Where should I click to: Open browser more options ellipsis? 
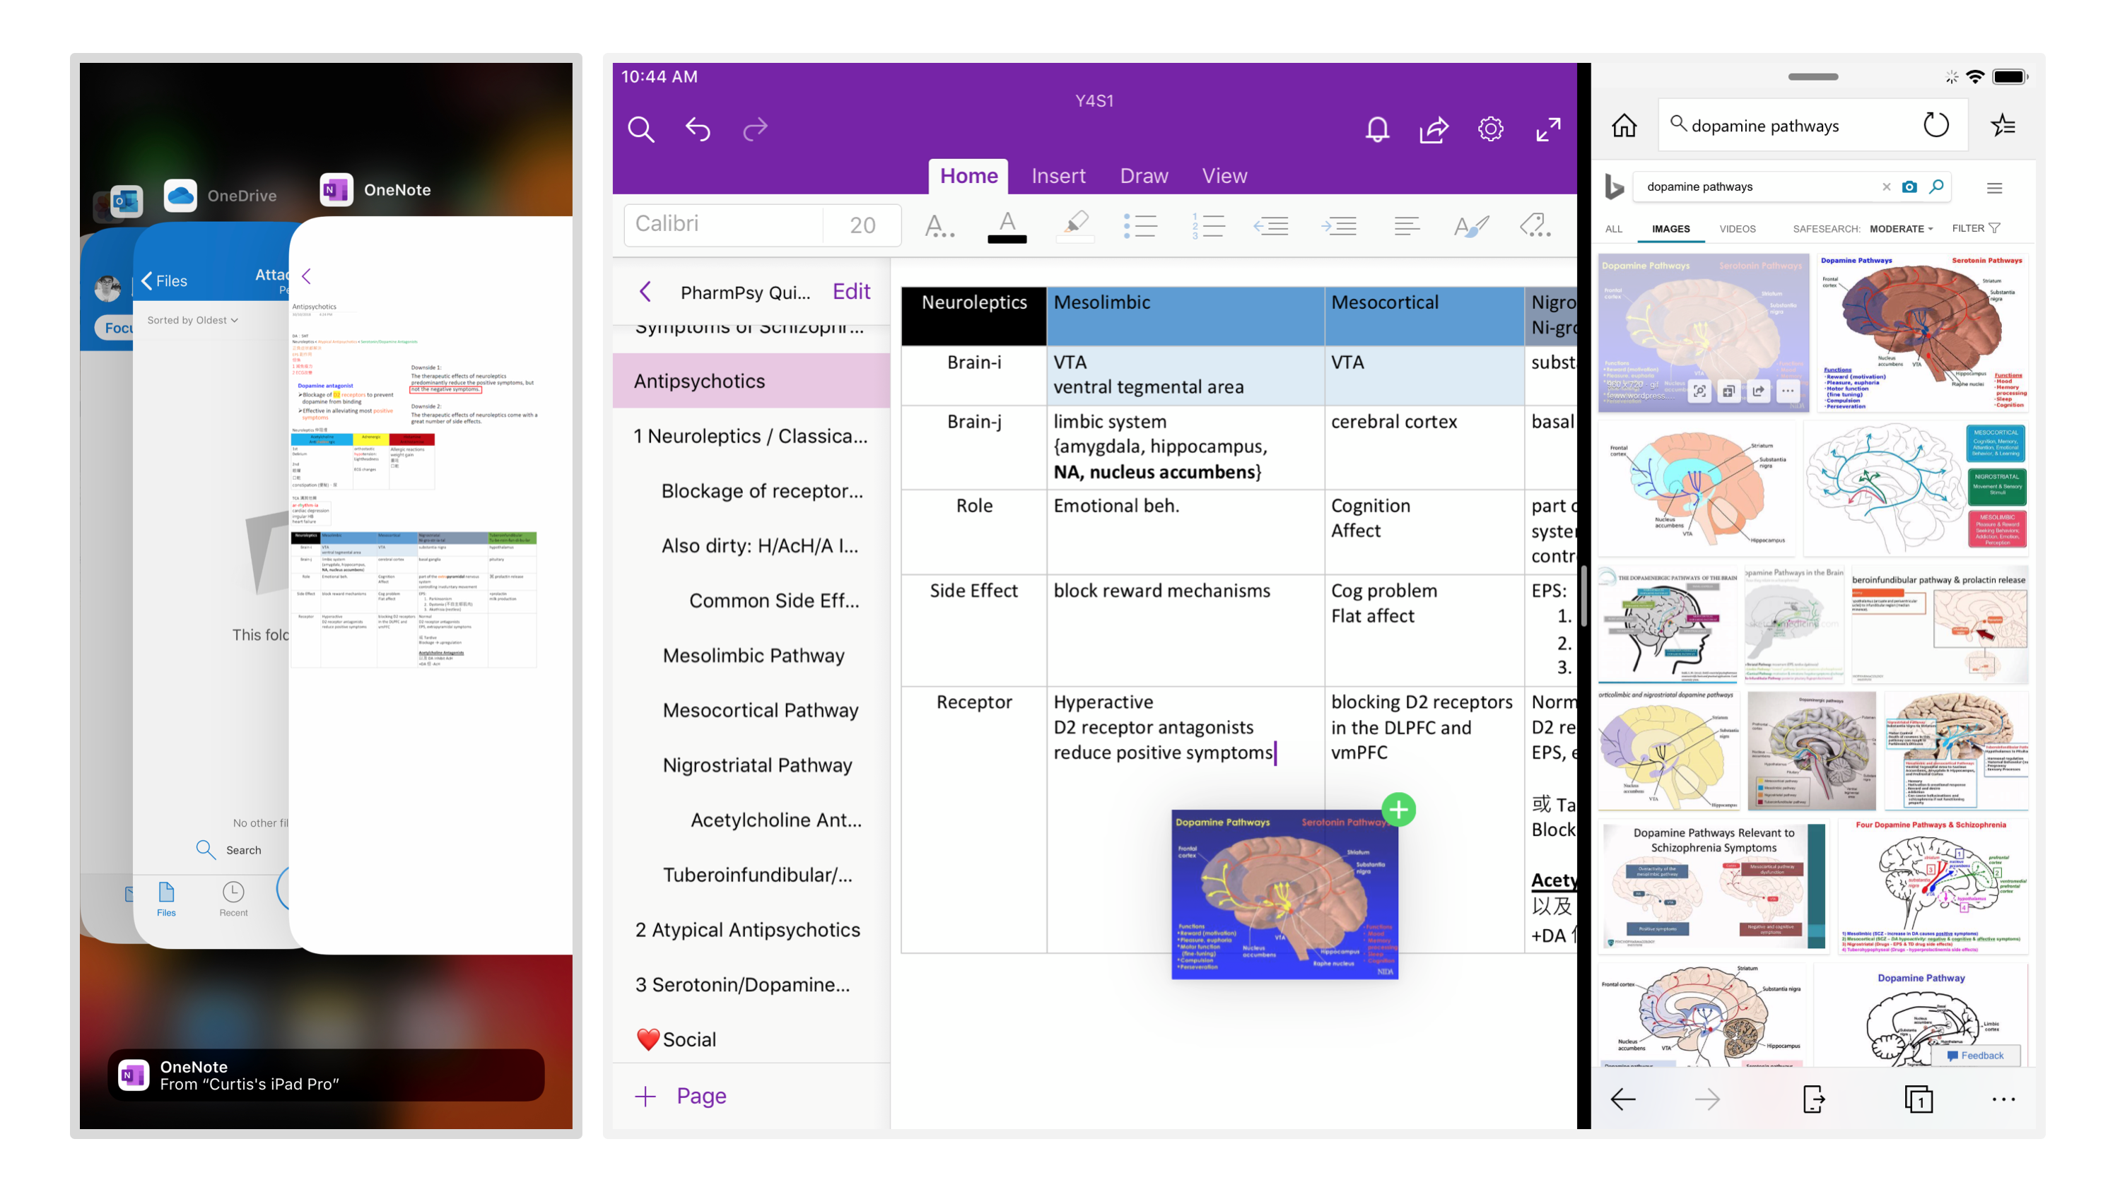(2003, 1099)
